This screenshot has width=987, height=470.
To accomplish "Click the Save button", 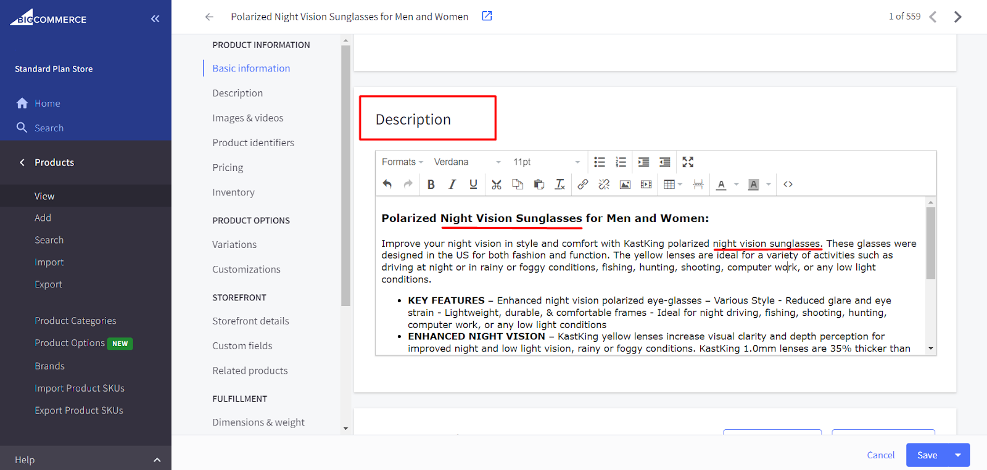I will coord(927,455).
